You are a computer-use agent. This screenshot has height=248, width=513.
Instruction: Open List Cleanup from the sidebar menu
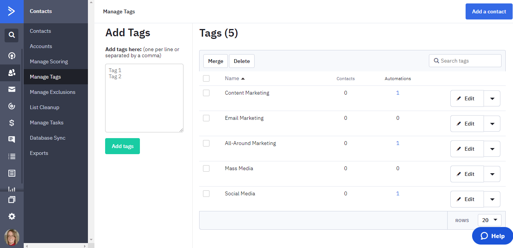(x=44, y=107)
